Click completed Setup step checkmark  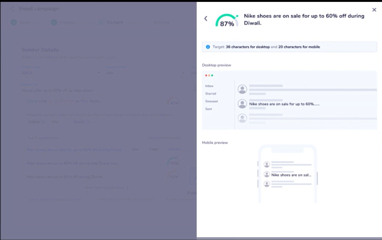[x=14, y=22]
